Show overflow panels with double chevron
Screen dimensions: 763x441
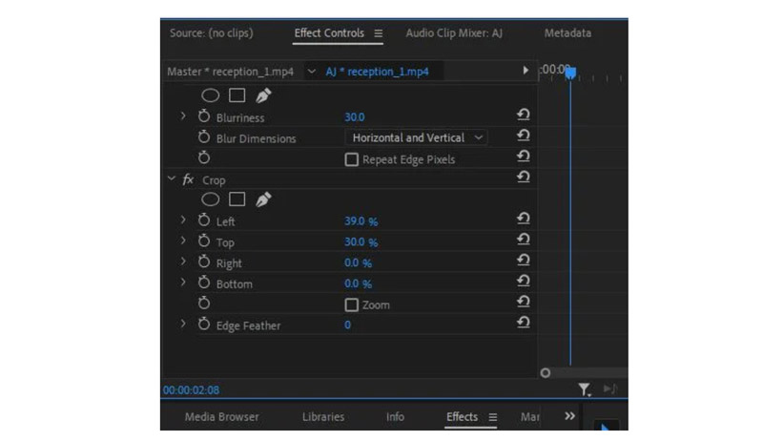point(570,416)
